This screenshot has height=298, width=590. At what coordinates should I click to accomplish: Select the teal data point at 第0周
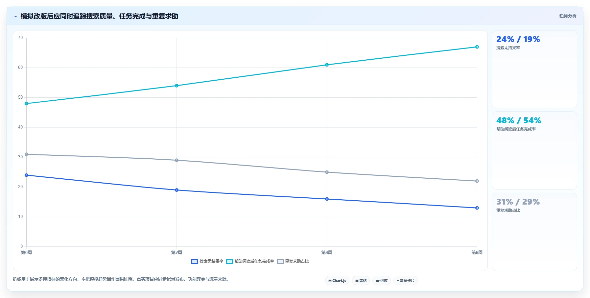[27, 104]
